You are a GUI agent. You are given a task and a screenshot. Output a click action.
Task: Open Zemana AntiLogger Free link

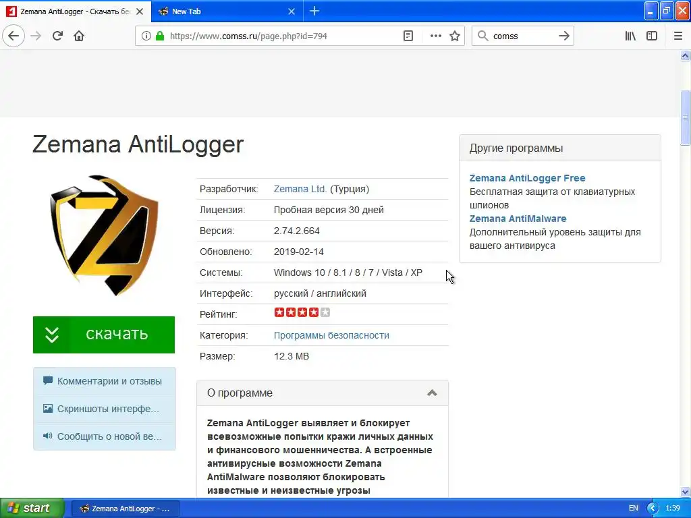(527, 178)
